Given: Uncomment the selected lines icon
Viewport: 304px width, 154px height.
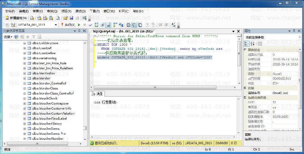Looking at the screenshot, I should [x=153, y=25].
